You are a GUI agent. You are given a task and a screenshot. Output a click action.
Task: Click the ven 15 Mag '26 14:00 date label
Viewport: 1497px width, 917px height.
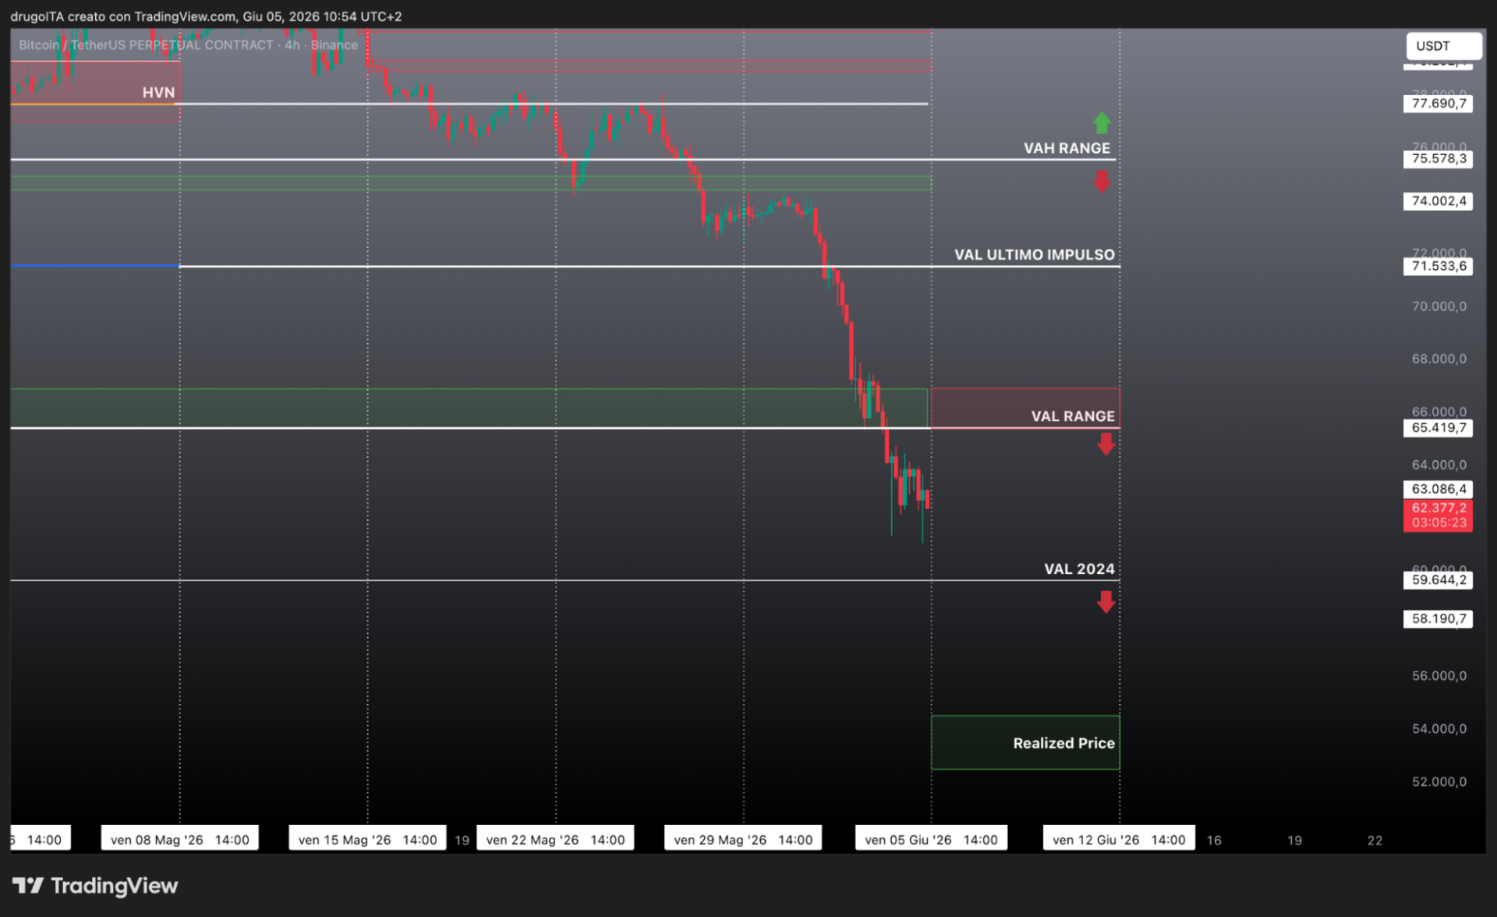[x=367, y=840]
